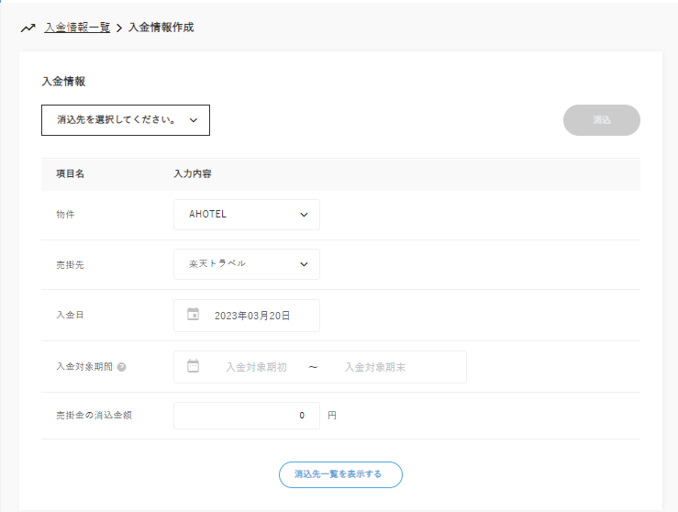
Task: Click the grey 消込 button
Action: tap(601, 120)
